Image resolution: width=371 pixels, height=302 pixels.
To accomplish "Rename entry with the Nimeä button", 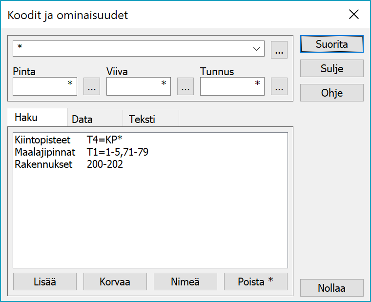I will point(185,282).
